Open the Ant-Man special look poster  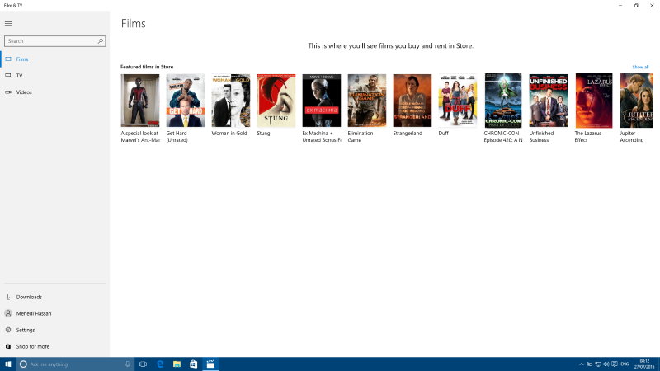tap(140, 101)
